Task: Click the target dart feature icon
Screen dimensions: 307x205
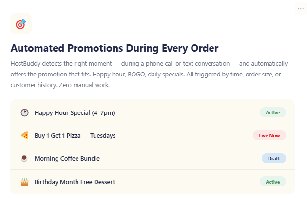Action: (x=21, y=24)
